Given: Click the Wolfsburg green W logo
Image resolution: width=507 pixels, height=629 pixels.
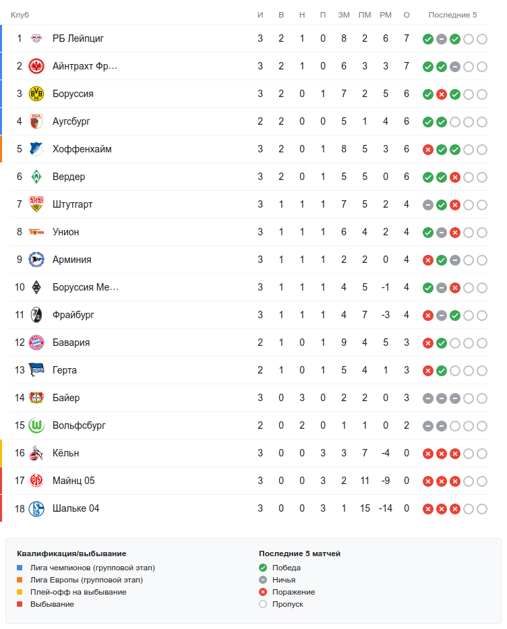Looking at the screenshot, I should pyautogui.click(x=36, y=425).
